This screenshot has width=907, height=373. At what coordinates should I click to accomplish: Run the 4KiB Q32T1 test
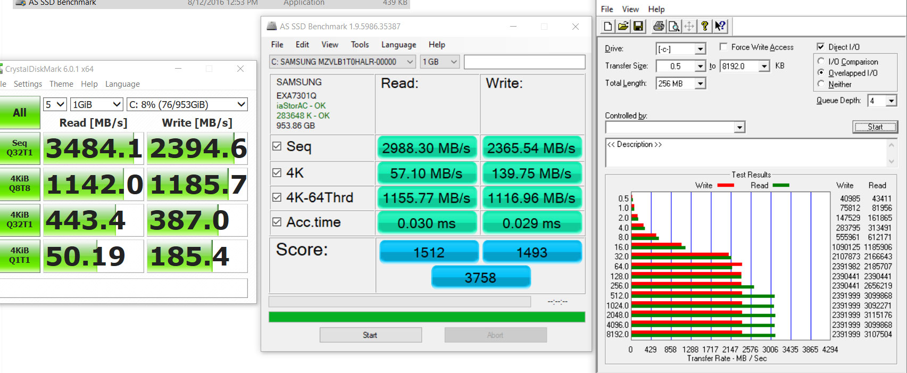20,219
